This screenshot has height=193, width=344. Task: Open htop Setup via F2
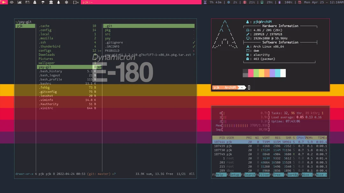(235, 175)
